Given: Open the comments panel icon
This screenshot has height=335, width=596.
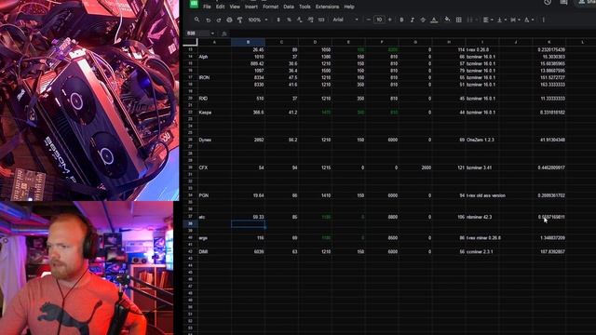Looking at the screenshot, I should click(x=563, y=2).
